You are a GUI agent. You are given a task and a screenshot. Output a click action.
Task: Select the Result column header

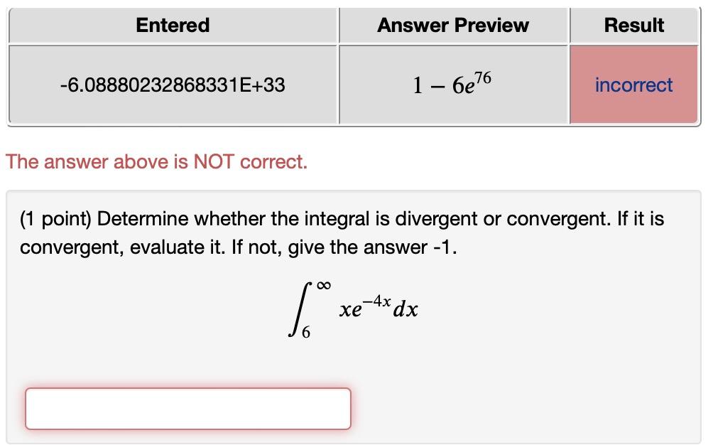(x=633, y=25)
